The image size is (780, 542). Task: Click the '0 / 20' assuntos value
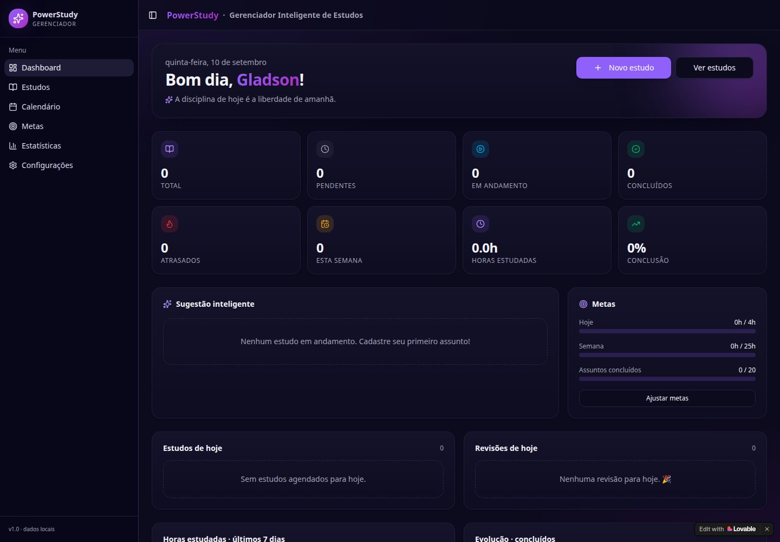(x=747, y=370)
